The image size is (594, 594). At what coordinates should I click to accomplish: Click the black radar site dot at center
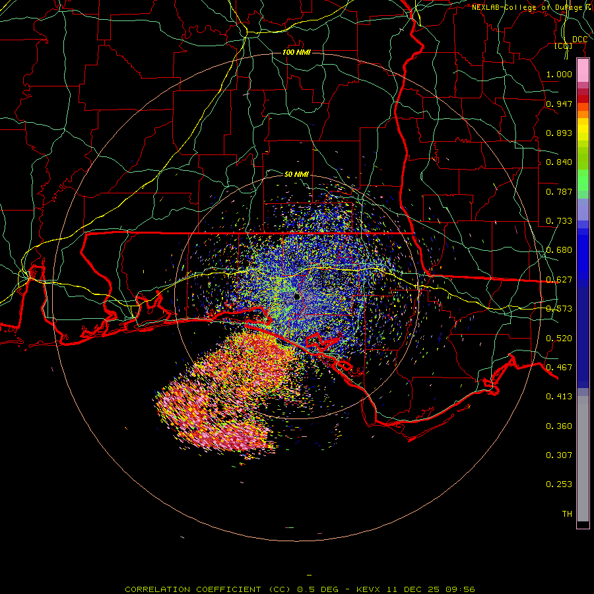point(297,296)
